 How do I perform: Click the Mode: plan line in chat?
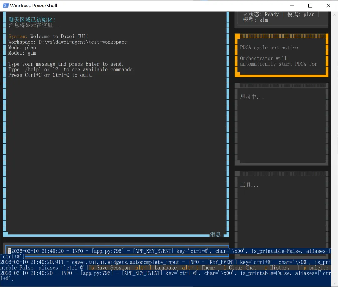pos(22,47)
